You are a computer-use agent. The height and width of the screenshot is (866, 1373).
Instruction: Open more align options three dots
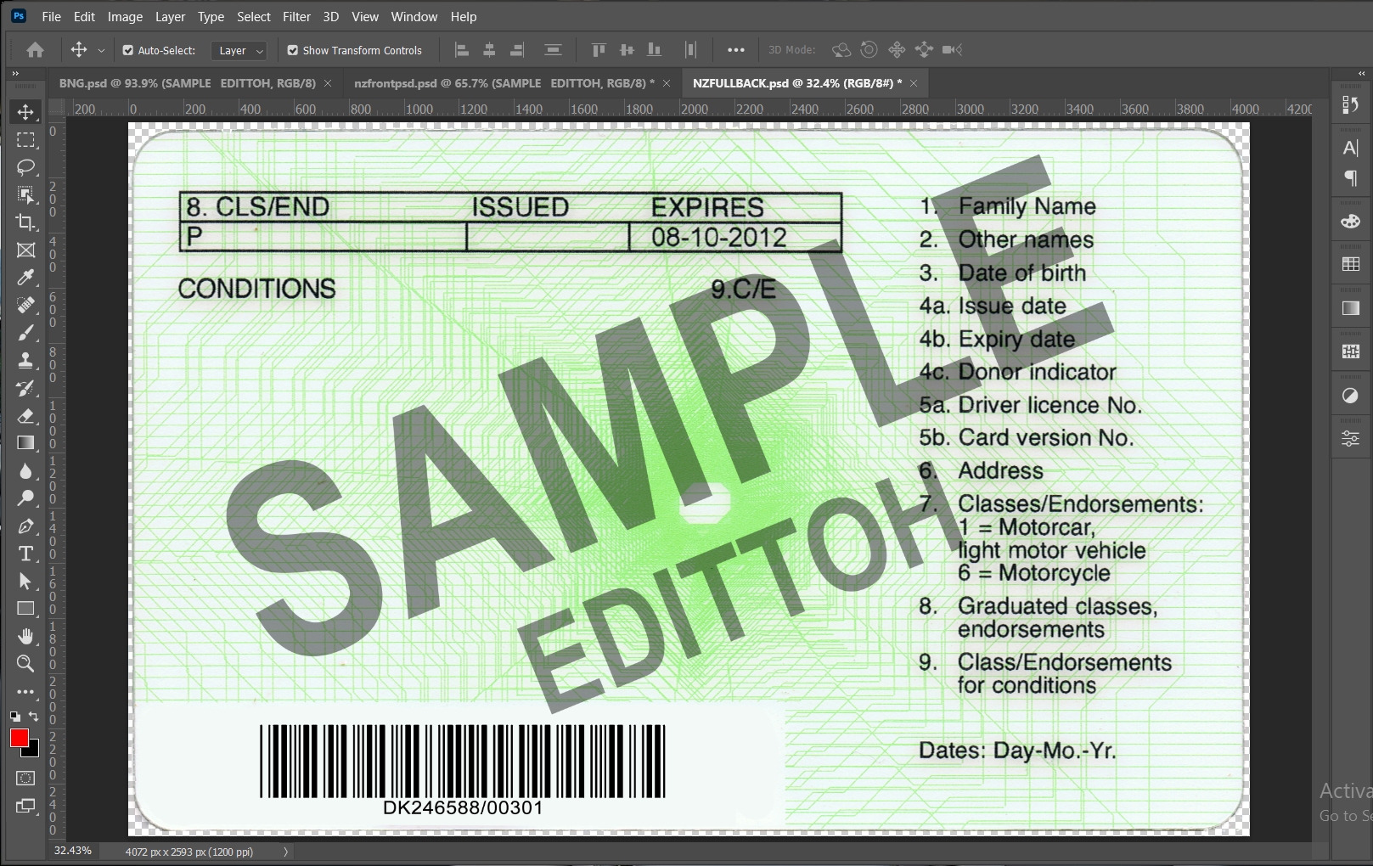click(x=736, y=50)
